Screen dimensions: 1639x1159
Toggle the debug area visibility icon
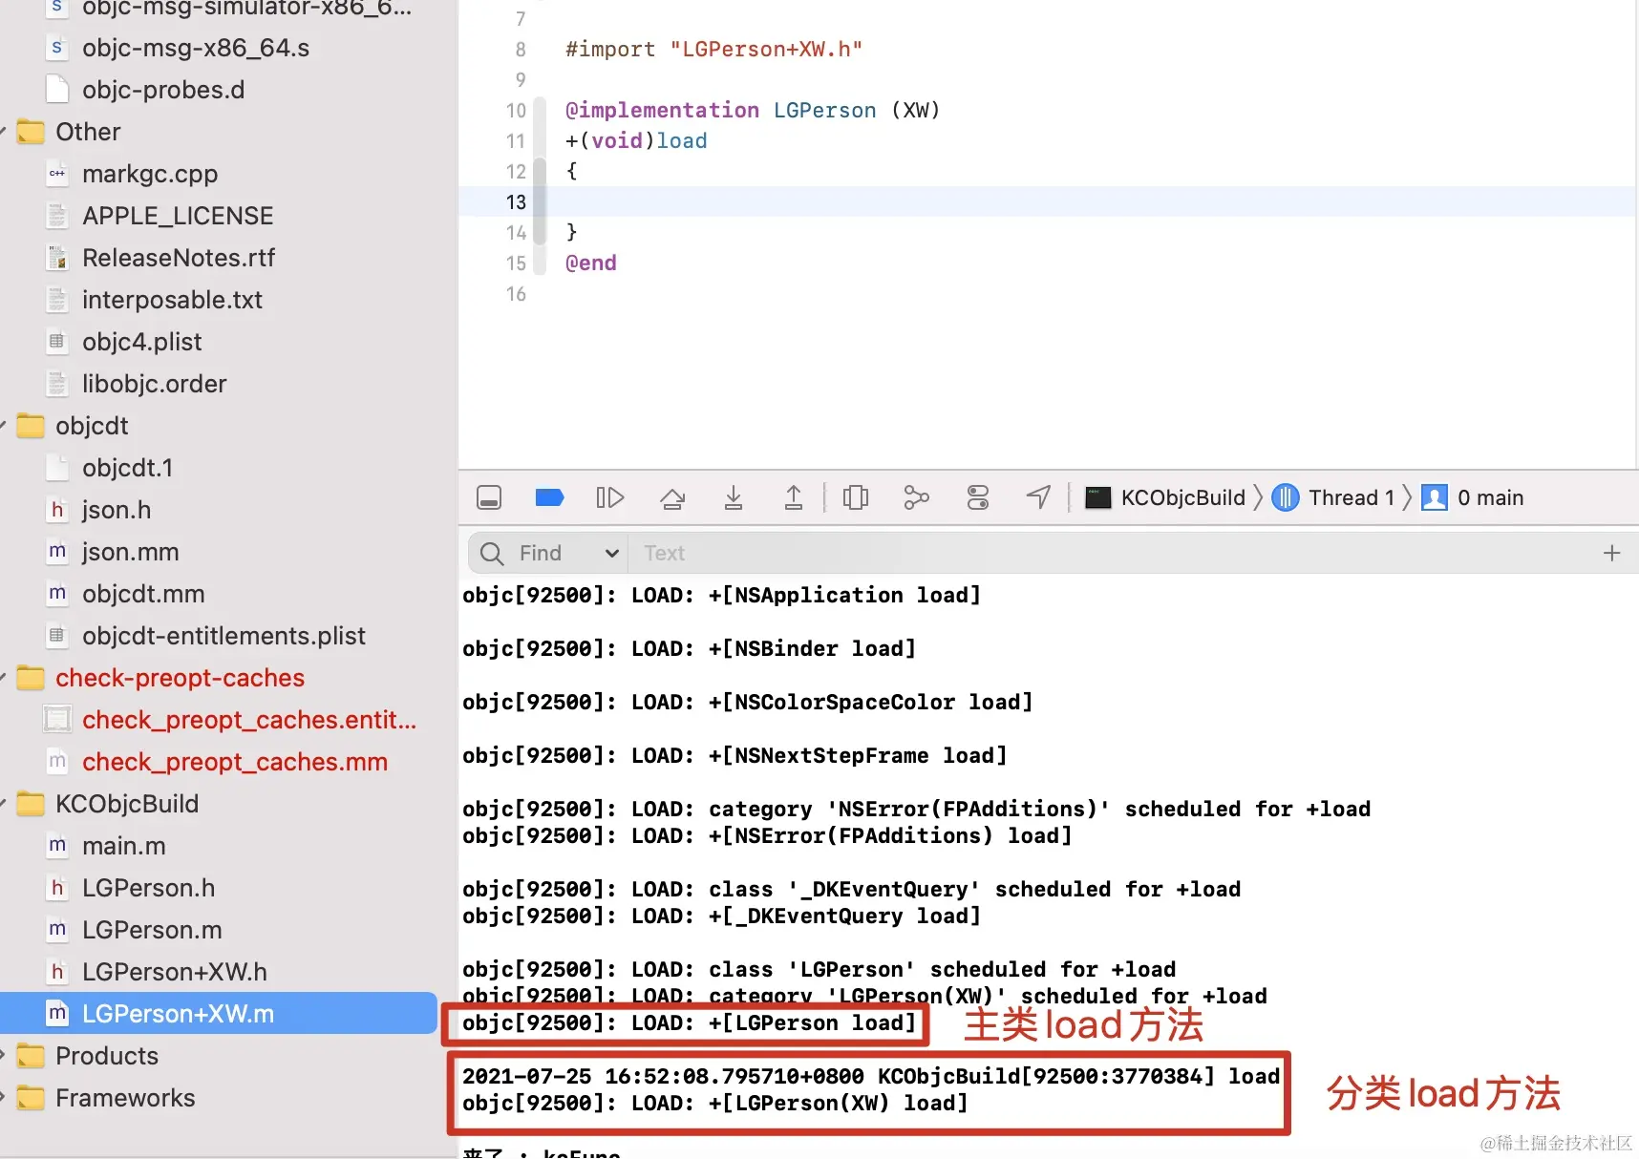point(488,497)
